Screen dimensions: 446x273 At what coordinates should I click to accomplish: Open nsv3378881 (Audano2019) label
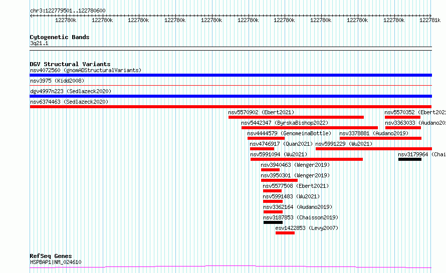[374, 133]
